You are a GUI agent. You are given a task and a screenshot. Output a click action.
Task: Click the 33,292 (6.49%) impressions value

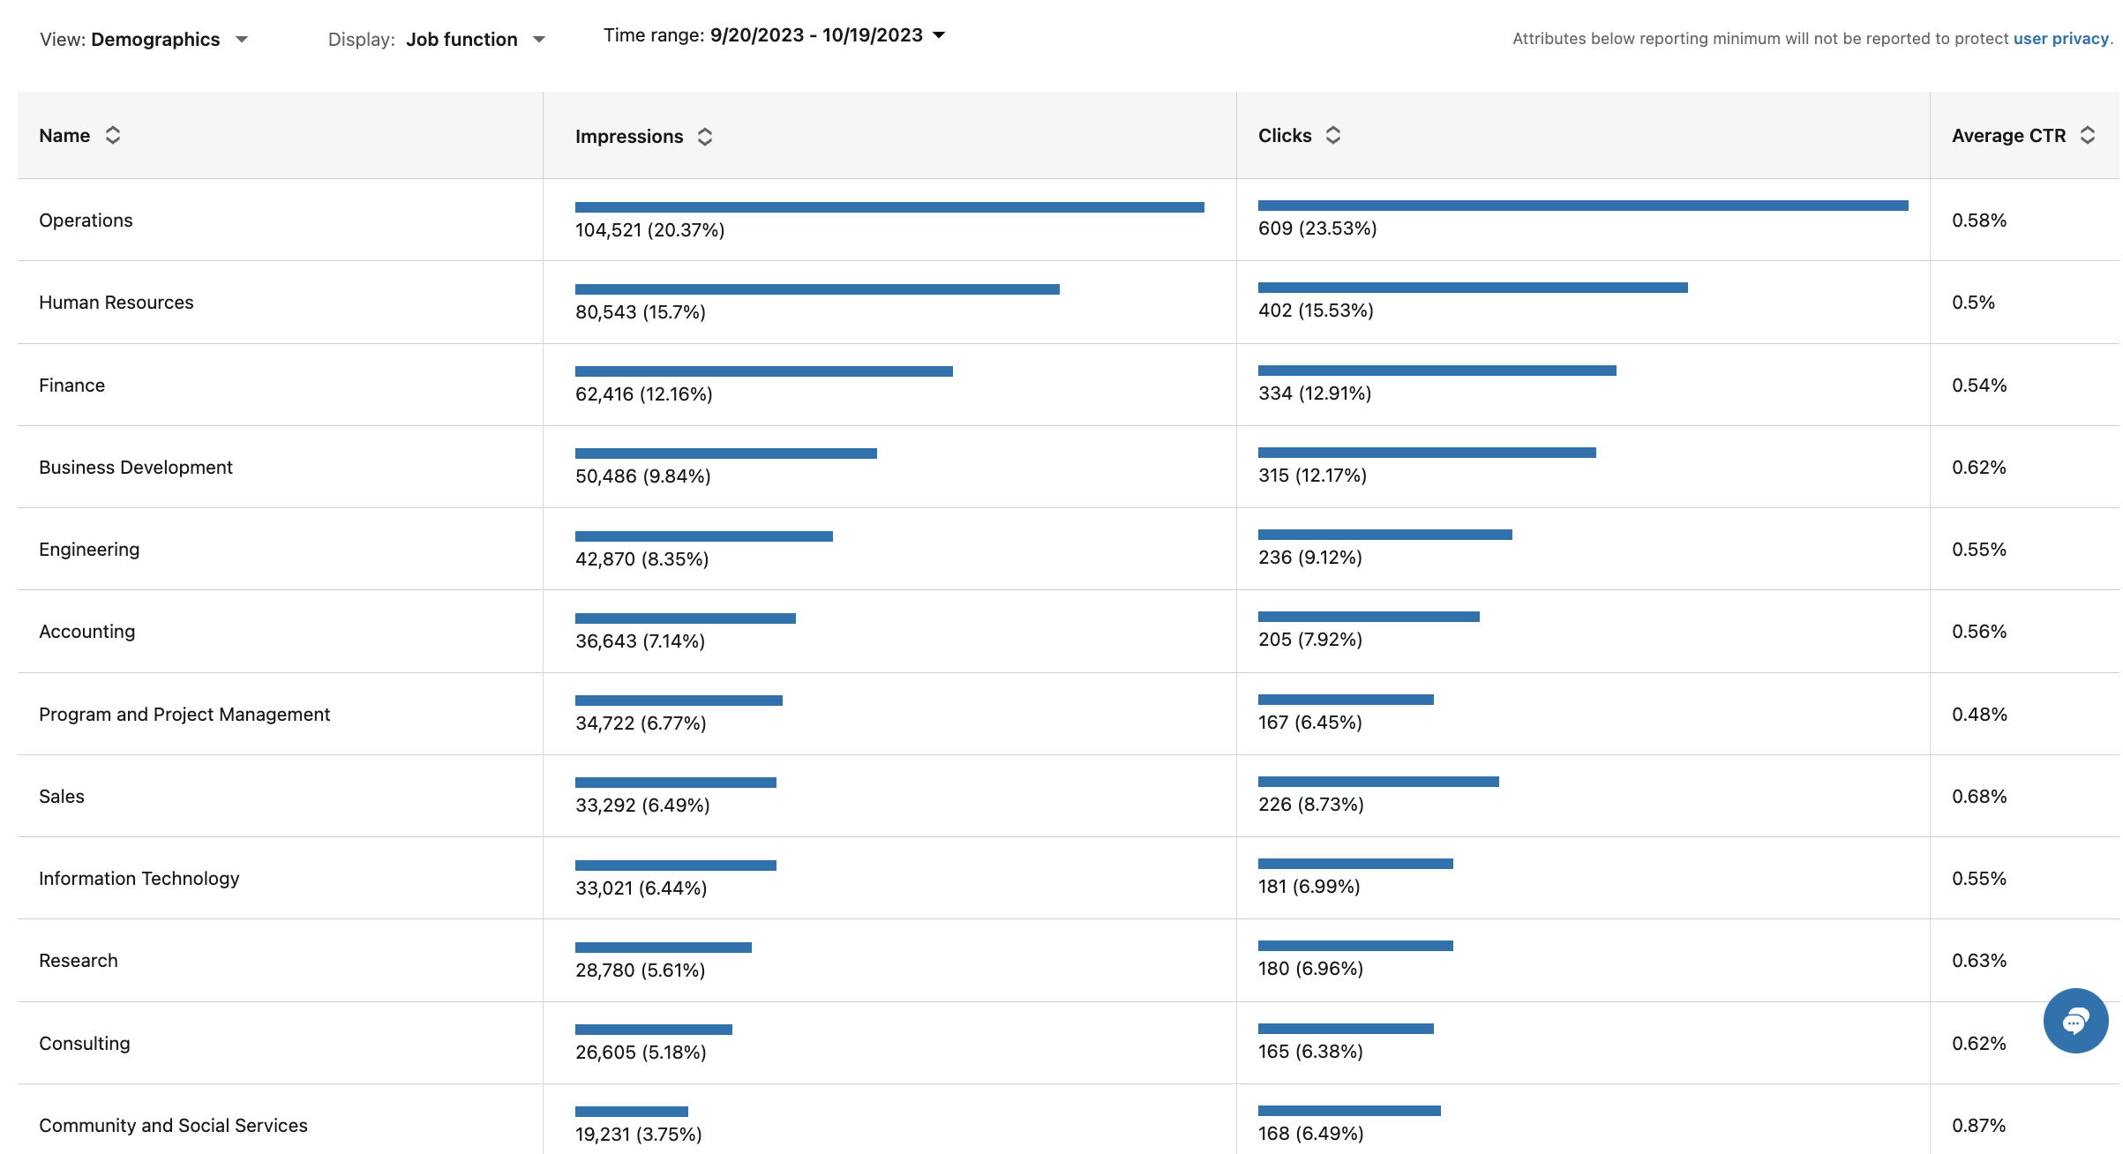tap(642, 806)
